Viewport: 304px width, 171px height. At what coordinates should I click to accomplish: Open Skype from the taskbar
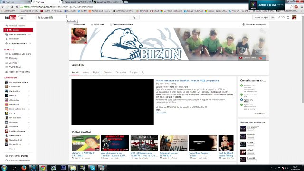(93, 168)
